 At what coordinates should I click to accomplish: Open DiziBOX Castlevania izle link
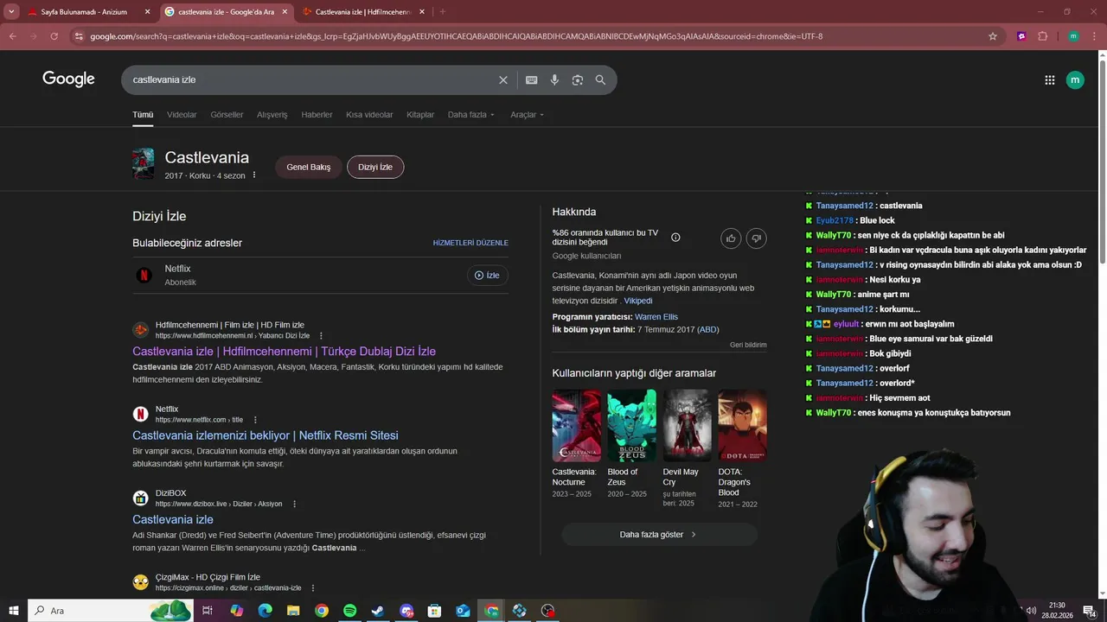[173, 519]
